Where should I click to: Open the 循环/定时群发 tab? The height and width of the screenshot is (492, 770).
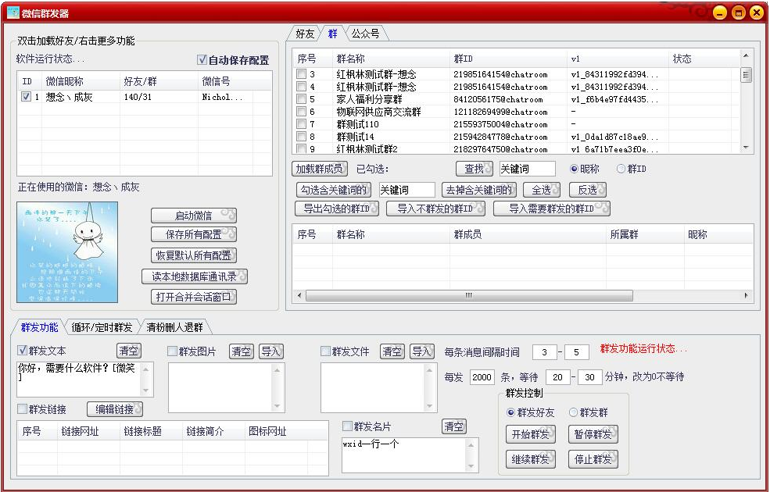(101, 327)
